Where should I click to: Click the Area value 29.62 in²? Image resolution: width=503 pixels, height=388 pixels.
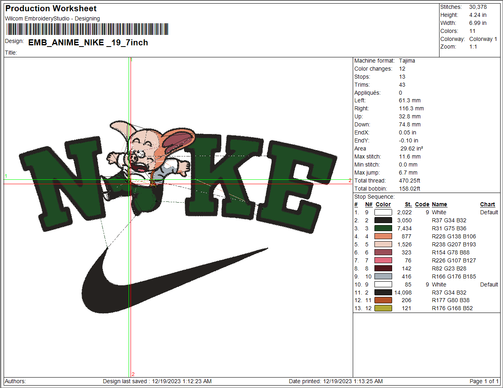pos(412,148)
